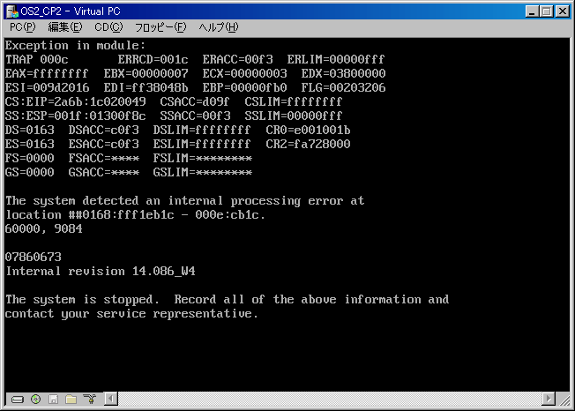Click the hard disk activity icon
575x411 pixels.
18,400
